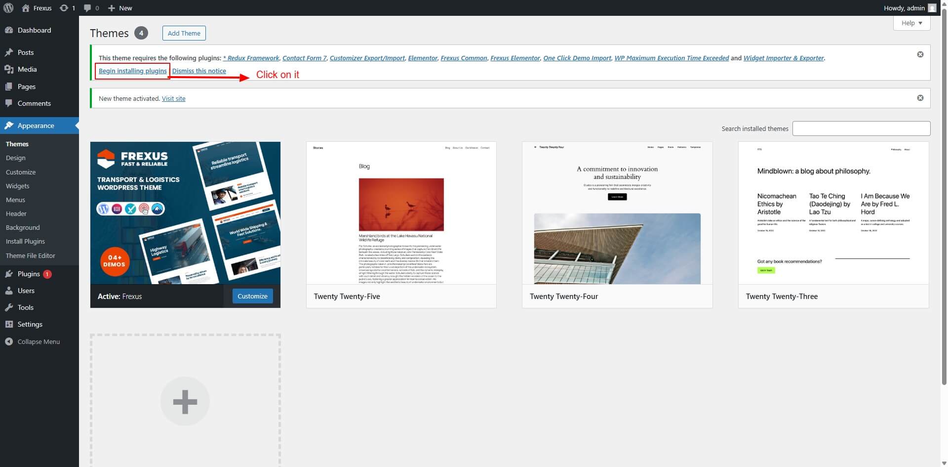Screen dimensions: 948x467
Task: Dismiss the 'New theme activated' notice
Action: tap(920, 98)
